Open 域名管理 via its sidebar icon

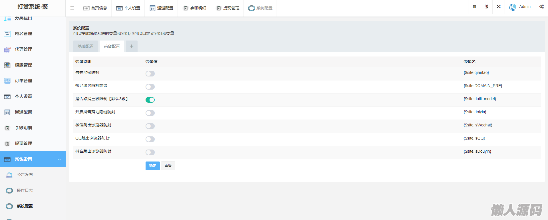(x=7, y=34)
